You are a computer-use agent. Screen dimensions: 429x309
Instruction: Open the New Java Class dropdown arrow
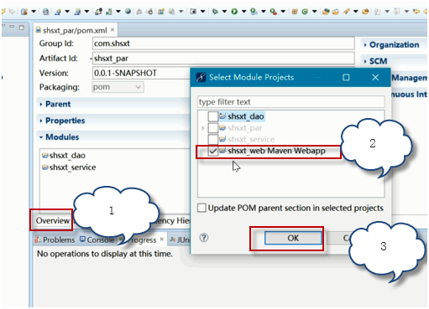click(x=315, y=12)
